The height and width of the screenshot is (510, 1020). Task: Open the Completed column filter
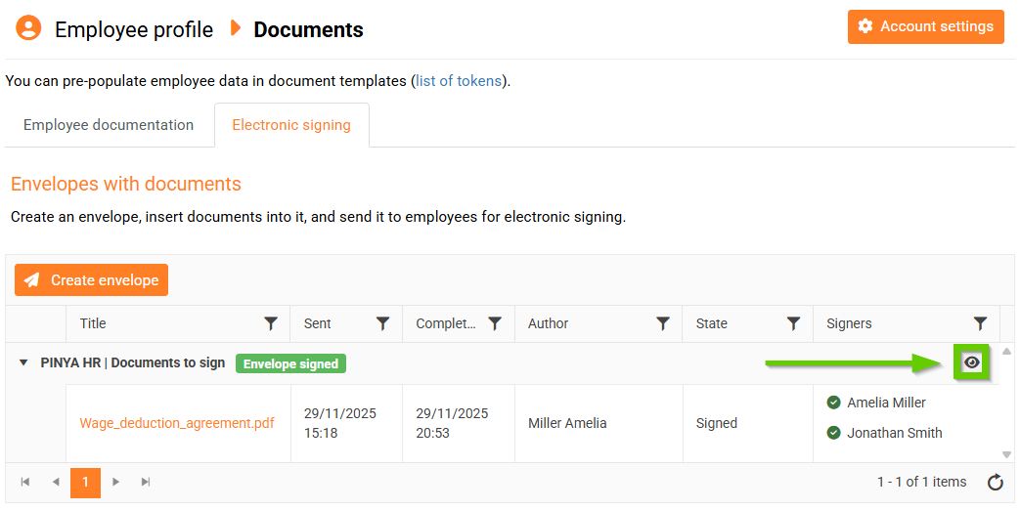[x=495, y=323]
